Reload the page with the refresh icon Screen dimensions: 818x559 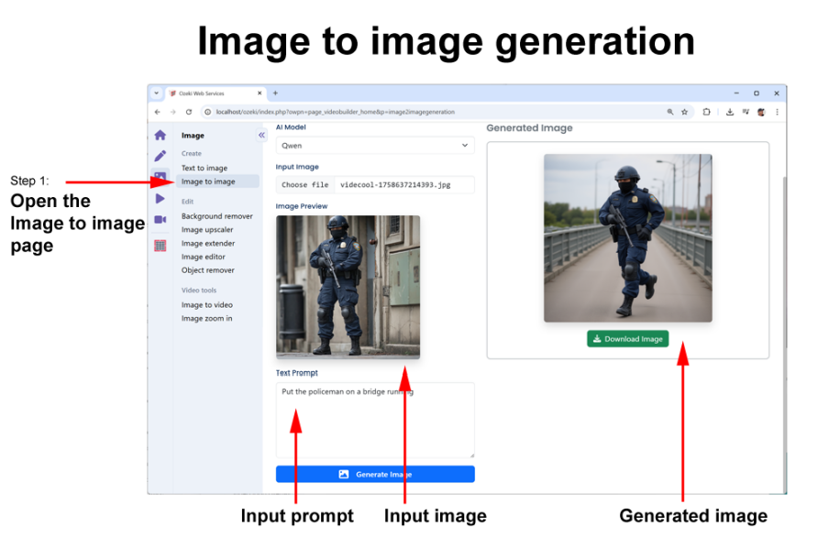[189, 112]
